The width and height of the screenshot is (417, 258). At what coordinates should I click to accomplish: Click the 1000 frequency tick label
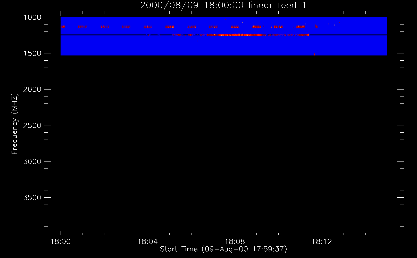(32, 17)
